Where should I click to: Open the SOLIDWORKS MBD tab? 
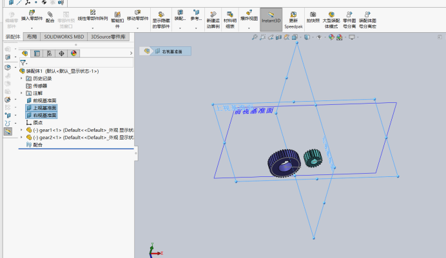point(64,37)
